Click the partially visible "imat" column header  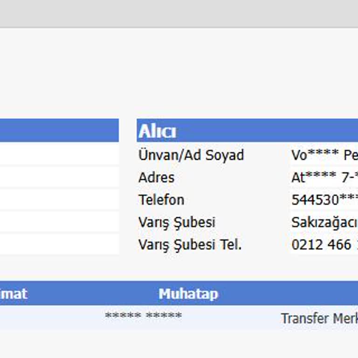(14, 294)
